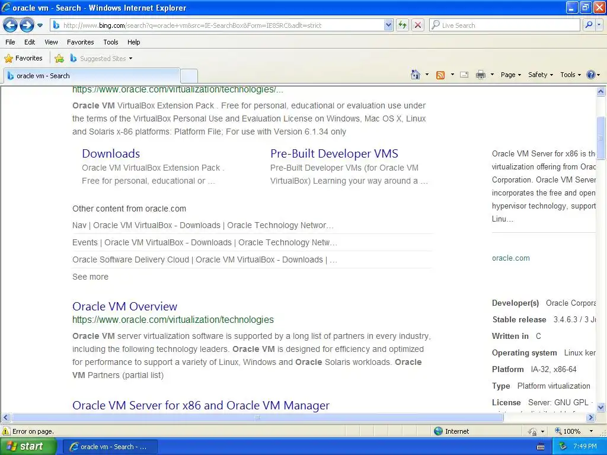Image resolution: width=607 pixels, height=455 pixels.
Task: Click the tray icon beside the clock
Action: 563,447
